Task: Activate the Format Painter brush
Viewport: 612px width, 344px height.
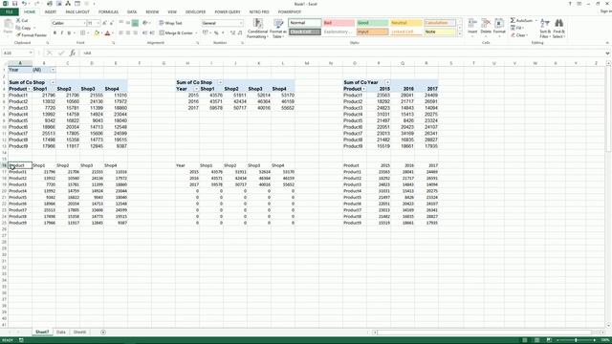Action: (32, 35)
